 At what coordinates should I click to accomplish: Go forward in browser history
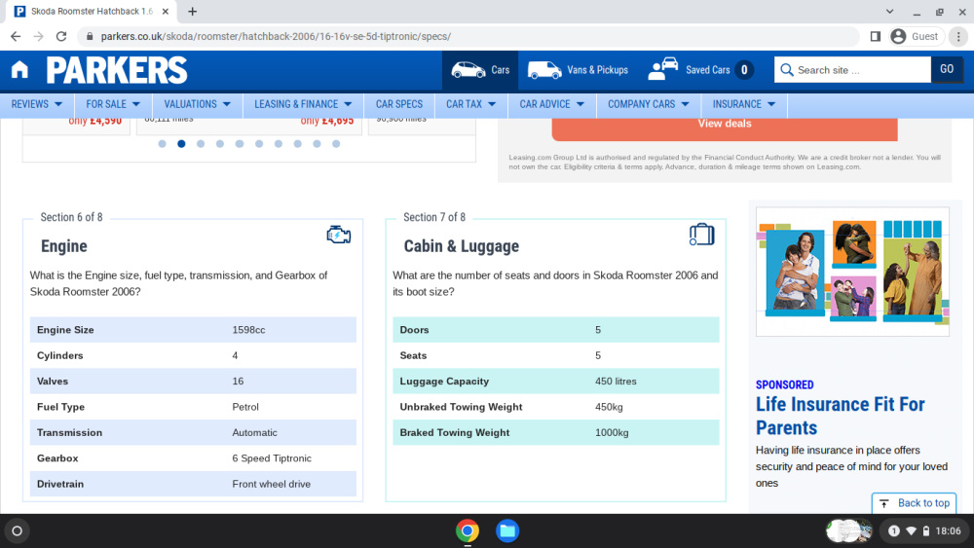tap(39, 37)
